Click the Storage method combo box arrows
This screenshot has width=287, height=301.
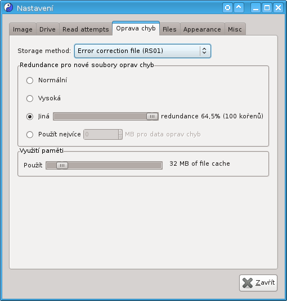[x=204, y=51]
